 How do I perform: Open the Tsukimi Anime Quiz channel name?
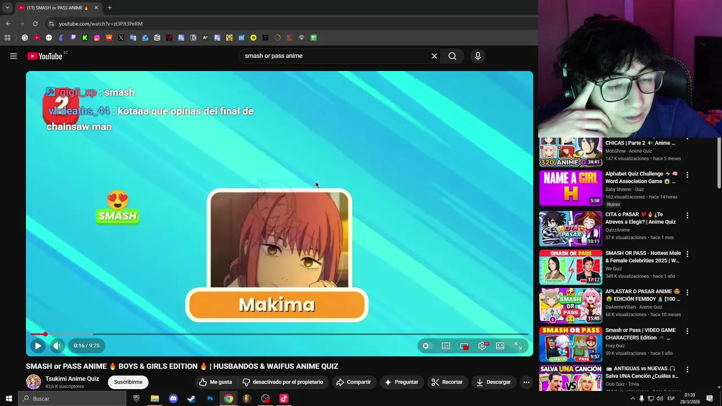(x=72, y=379)
